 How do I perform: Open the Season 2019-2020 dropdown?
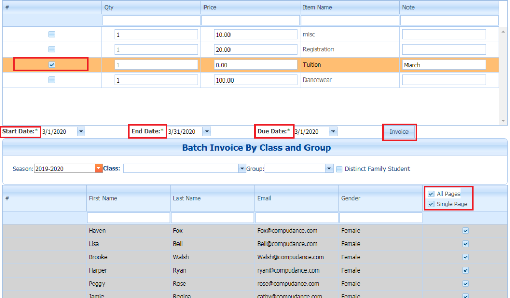99,167
